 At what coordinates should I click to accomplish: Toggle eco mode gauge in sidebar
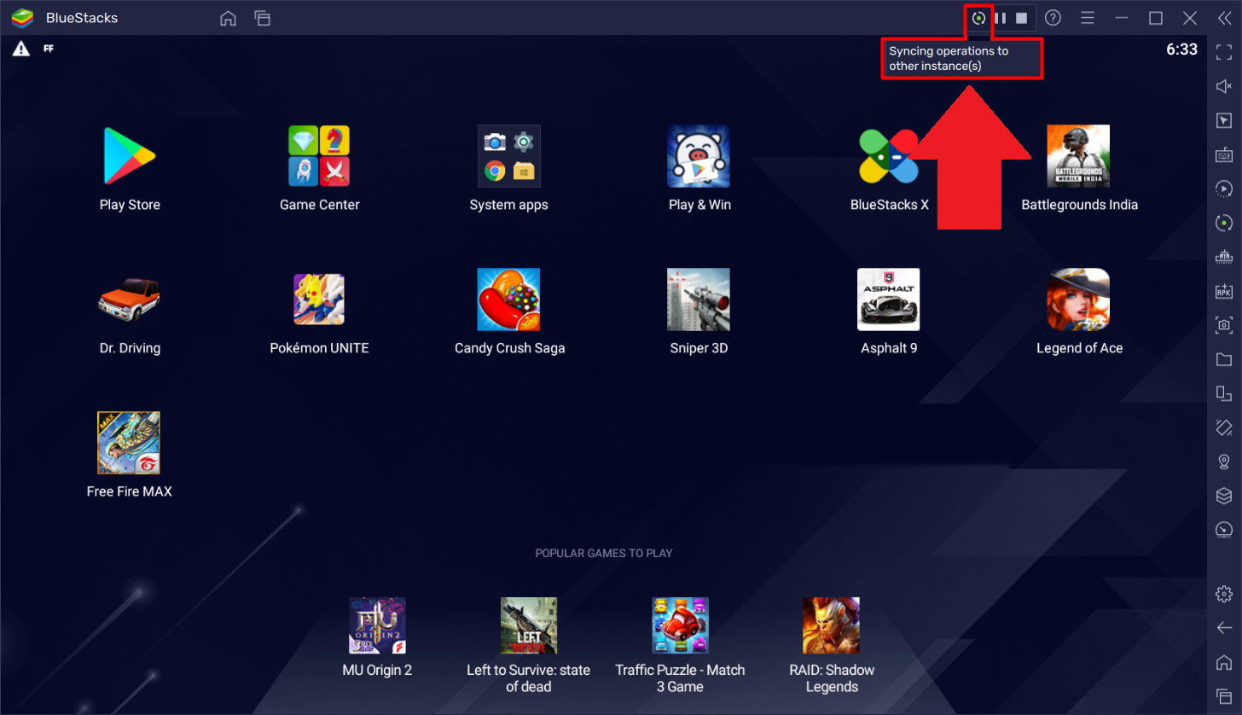pyautogui.click(x=1224, y=530)
